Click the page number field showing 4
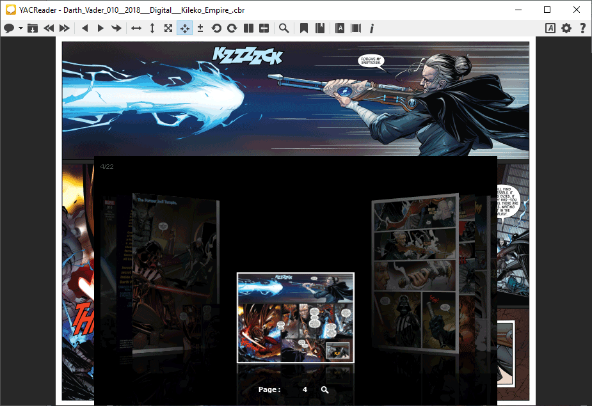 305,389
